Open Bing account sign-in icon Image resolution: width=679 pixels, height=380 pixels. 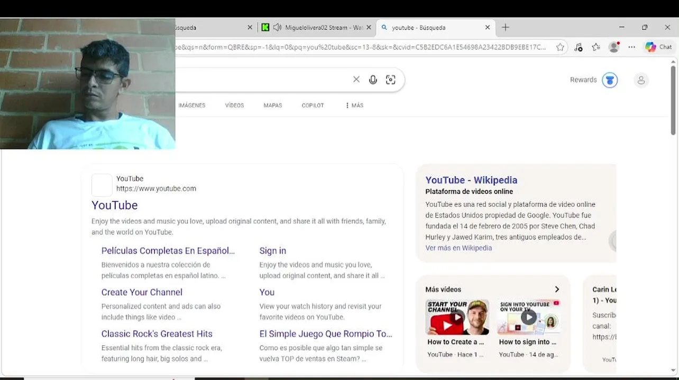641,80
